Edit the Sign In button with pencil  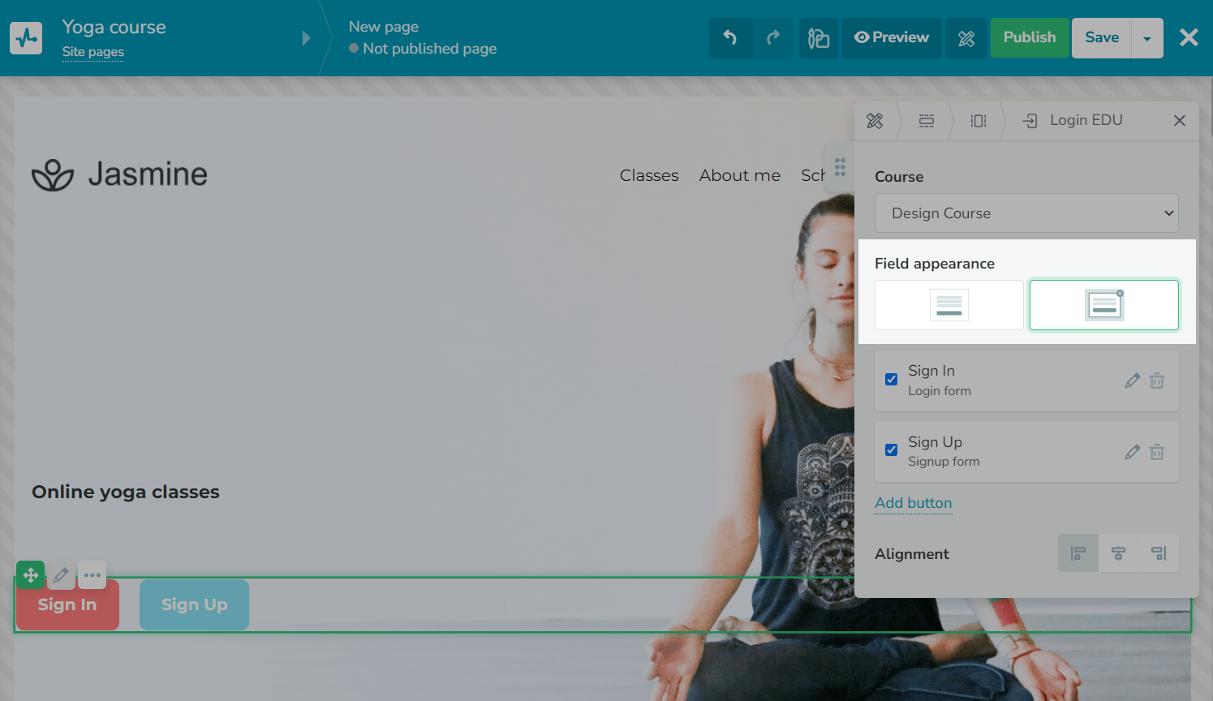pyautogui.click(x=1132, y=381)
